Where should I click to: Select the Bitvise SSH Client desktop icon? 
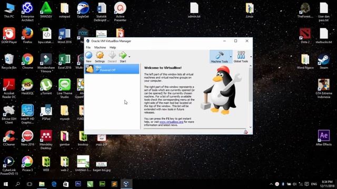9,114
